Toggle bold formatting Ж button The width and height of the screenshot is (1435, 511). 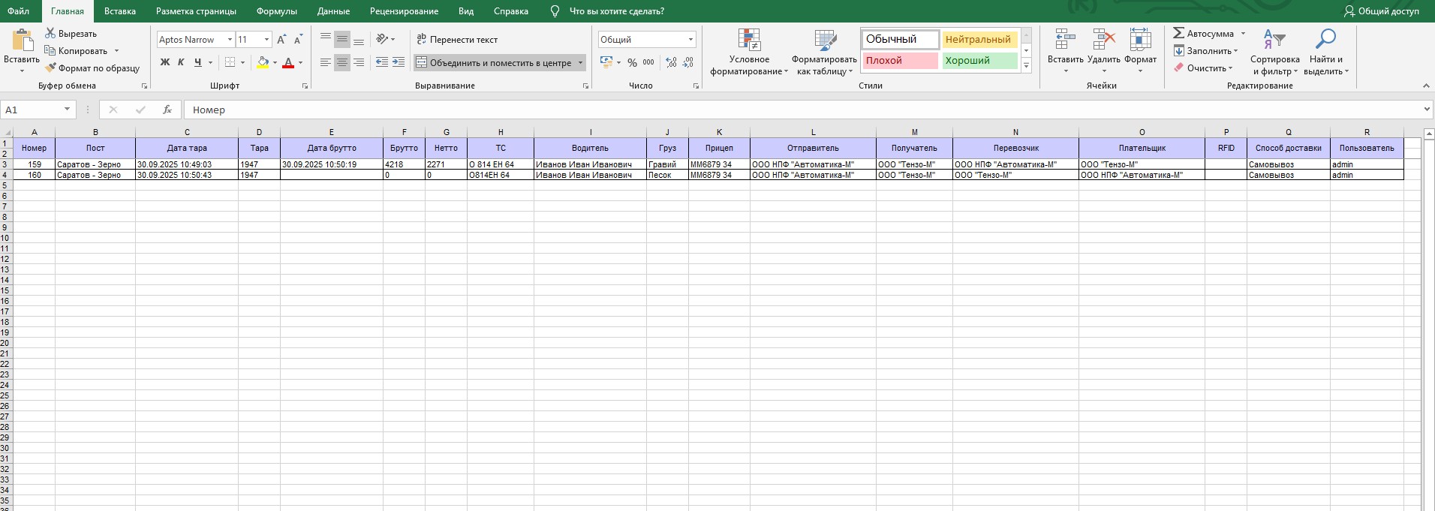pos(165,62)
